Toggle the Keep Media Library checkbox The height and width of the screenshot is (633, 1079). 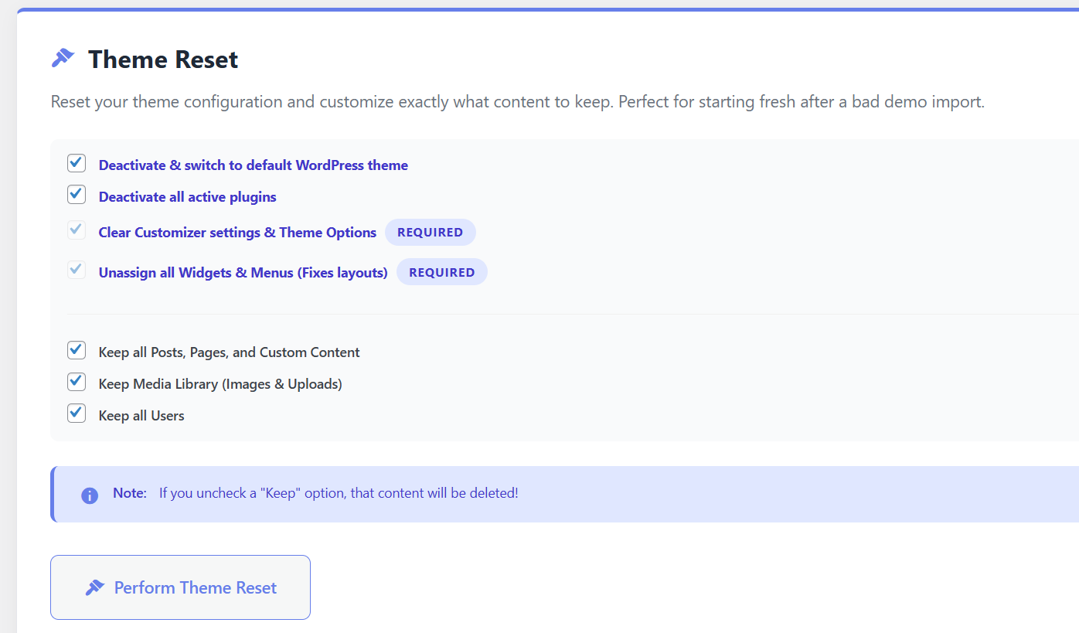[77, 382]
